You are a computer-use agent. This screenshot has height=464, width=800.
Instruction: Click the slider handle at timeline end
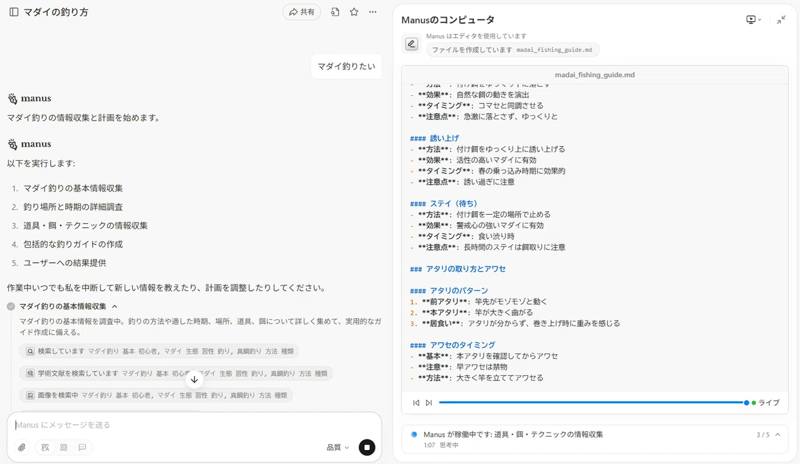747,403
